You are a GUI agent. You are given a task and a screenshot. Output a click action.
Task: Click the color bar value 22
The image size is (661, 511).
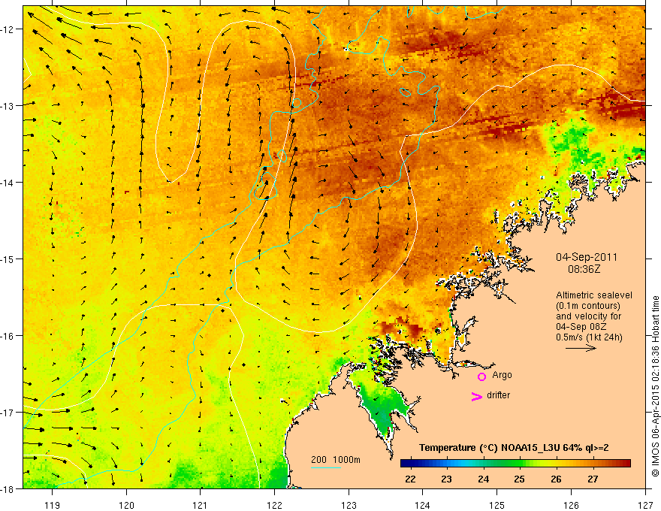[410, 479]
